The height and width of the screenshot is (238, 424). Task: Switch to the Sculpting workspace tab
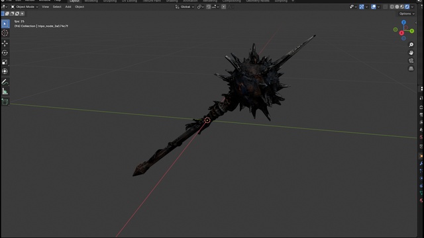click(x=110, y=1)
